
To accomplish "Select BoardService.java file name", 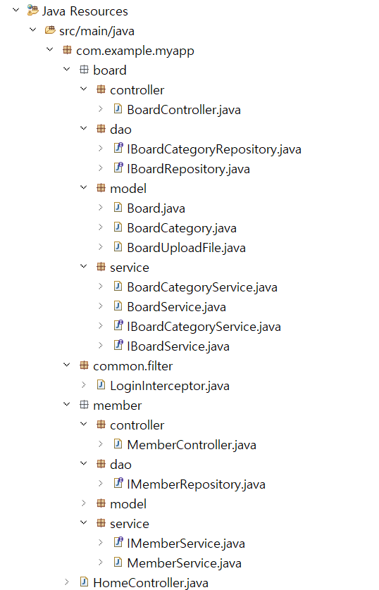I will [177, 307].
